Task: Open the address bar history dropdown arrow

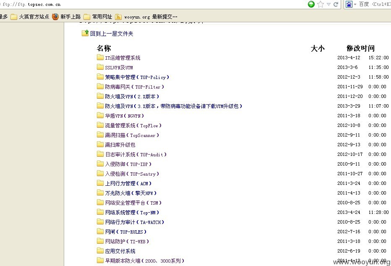Action: coord(328,4)
